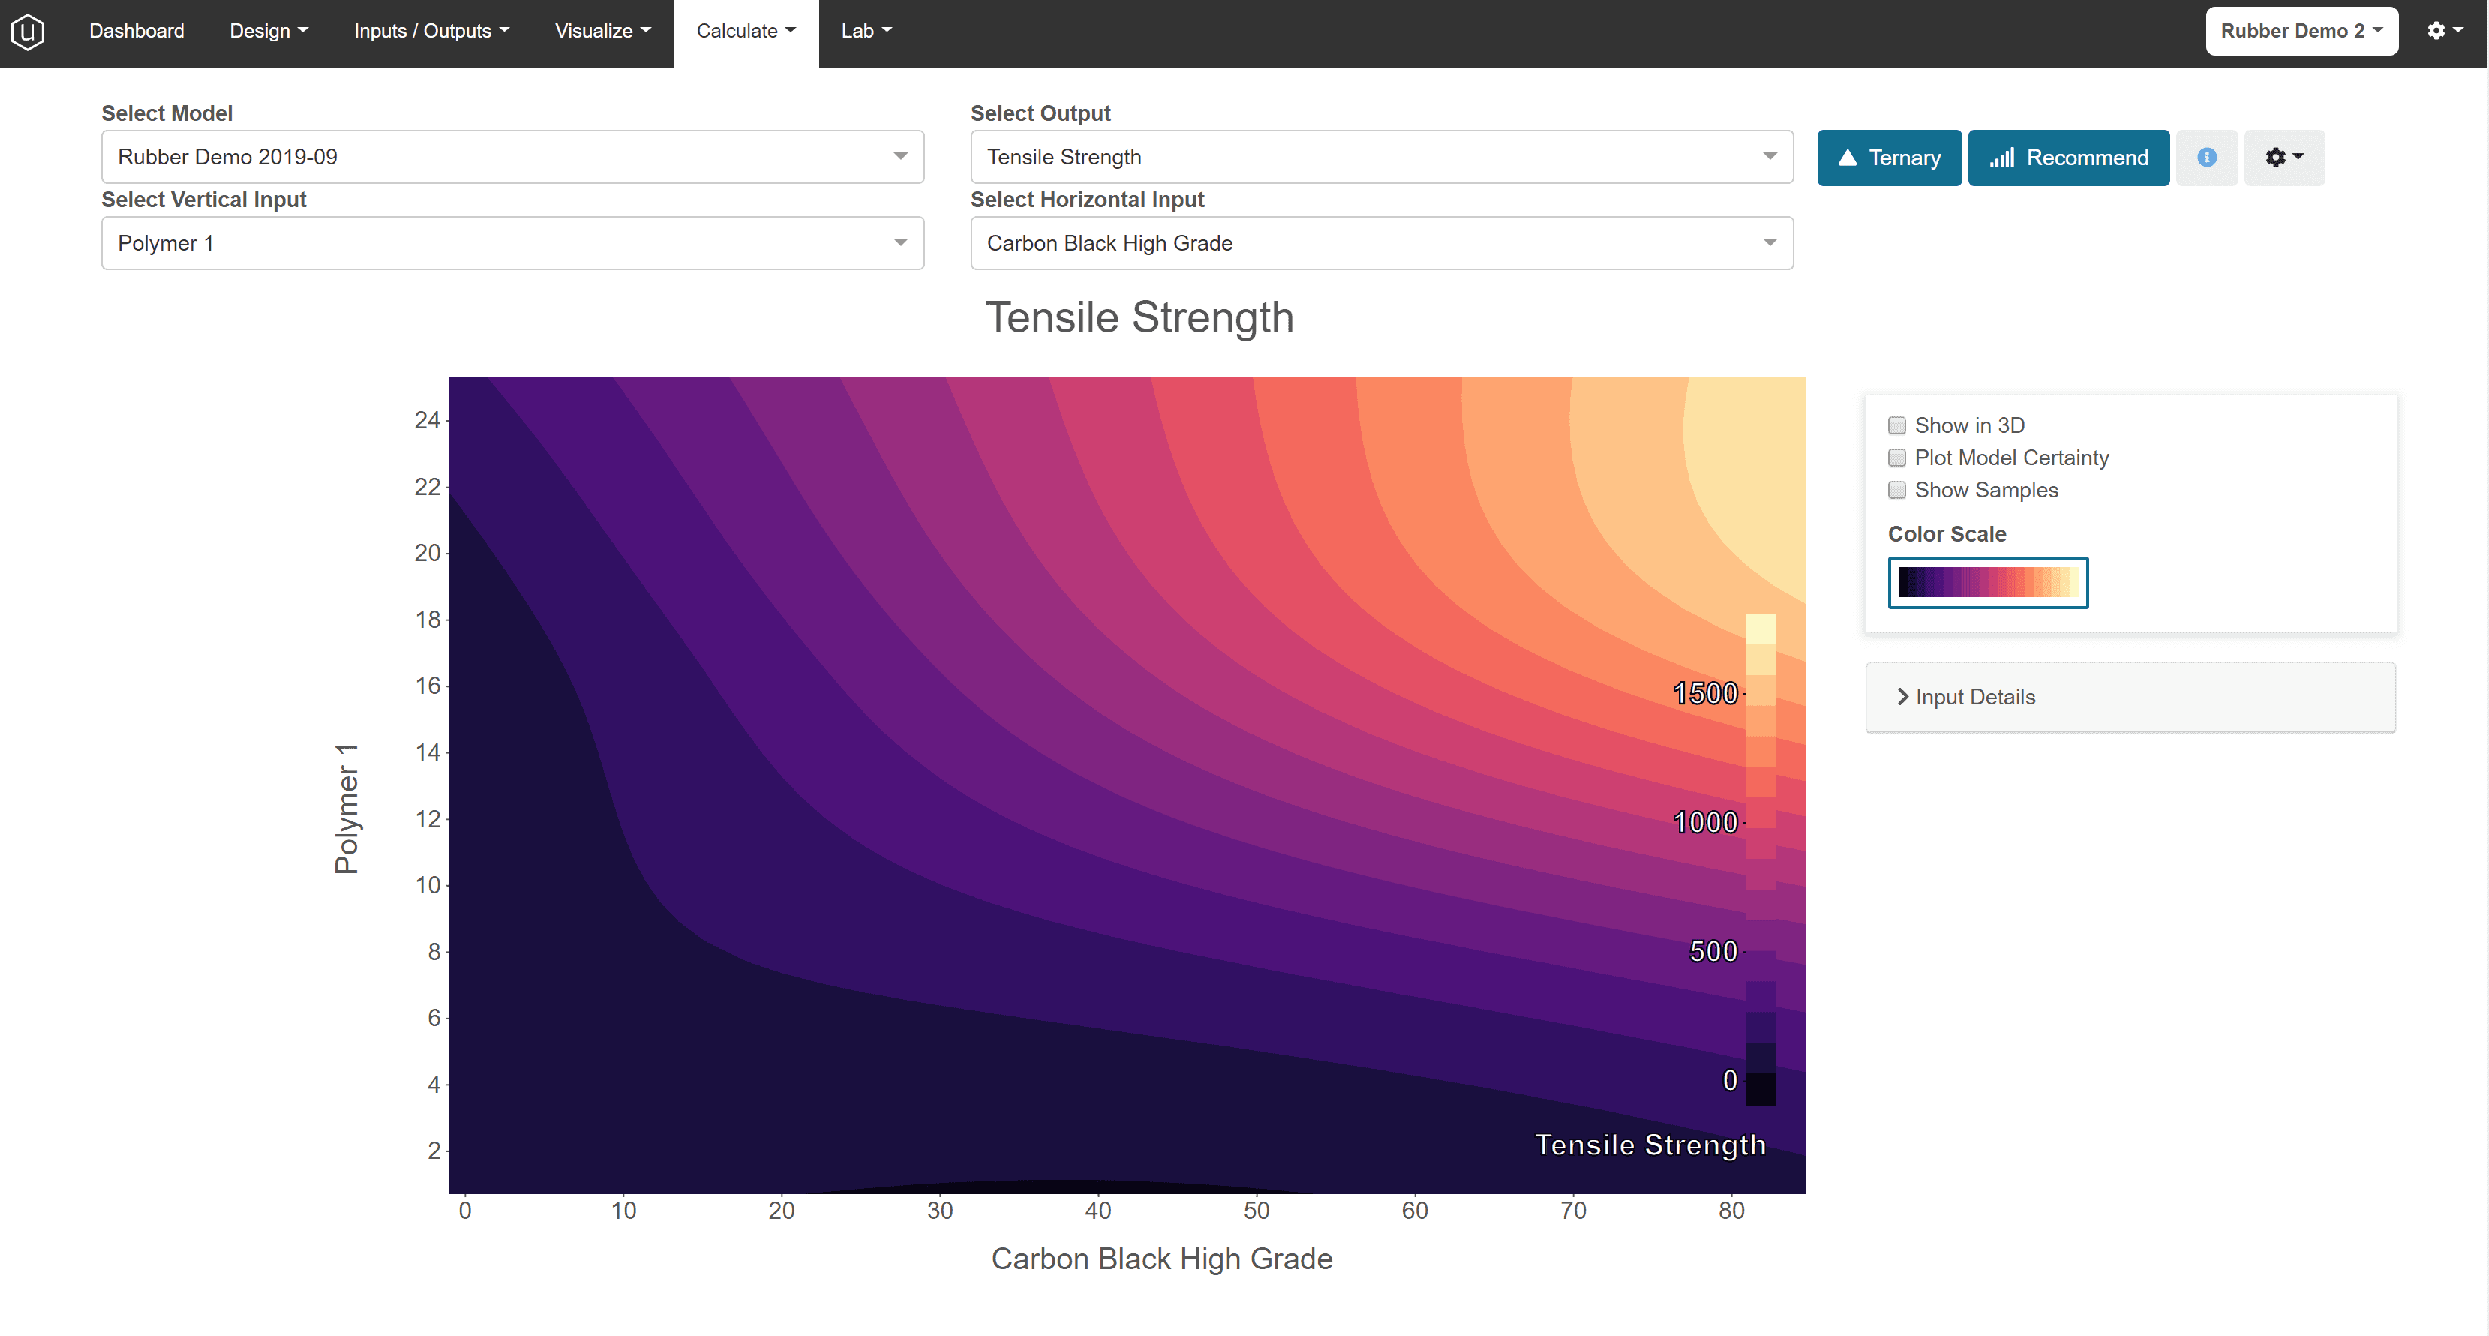This screenshot has height=1336, width=2489.
Task: Click the Recommend bar chart icon
Action: (x=2001, y=158)
